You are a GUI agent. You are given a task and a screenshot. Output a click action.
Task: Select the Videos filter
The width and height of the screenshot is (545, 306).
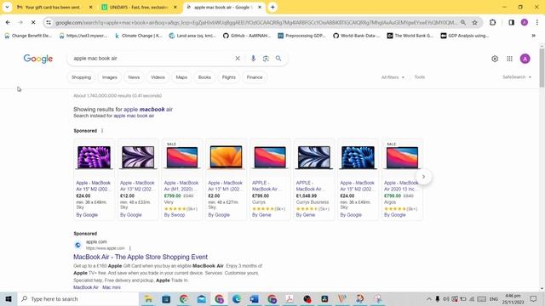pos(158,77)
